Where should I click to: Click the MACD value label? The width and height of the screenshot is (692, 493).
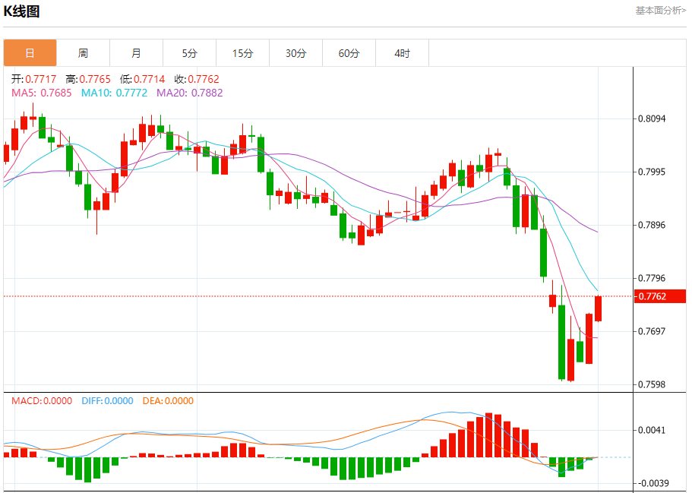coord(42,401)
